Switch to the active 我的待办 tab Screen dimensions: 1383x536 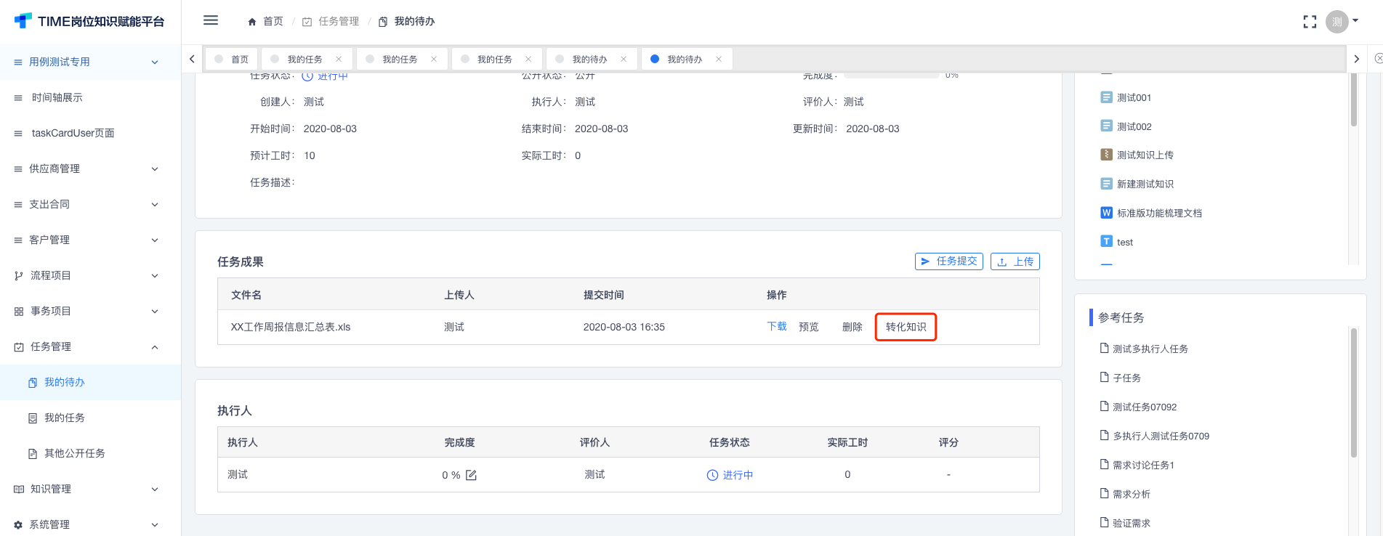point(687,59)
